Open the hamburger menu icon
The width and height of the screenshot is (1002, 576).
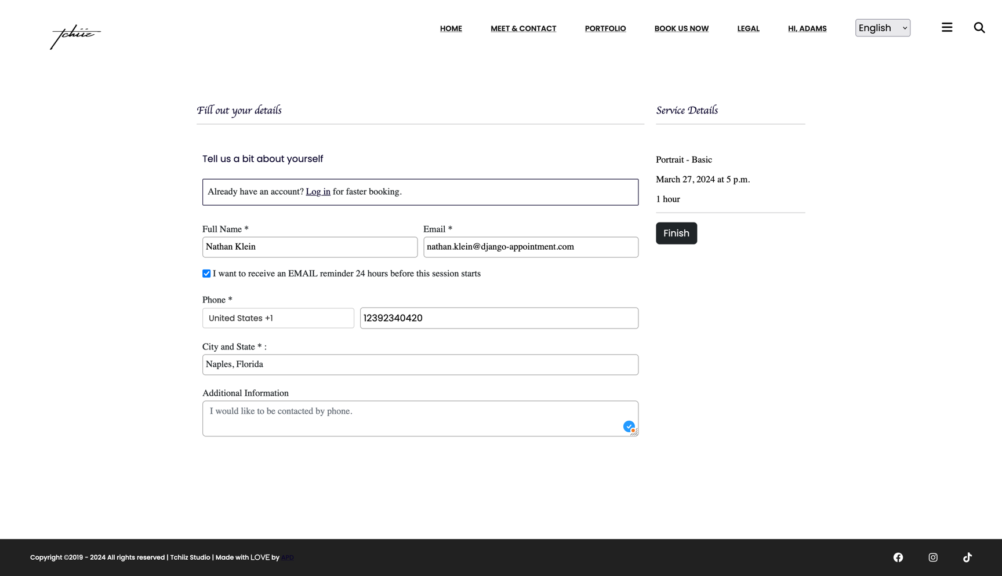click(x=947, y=27)
